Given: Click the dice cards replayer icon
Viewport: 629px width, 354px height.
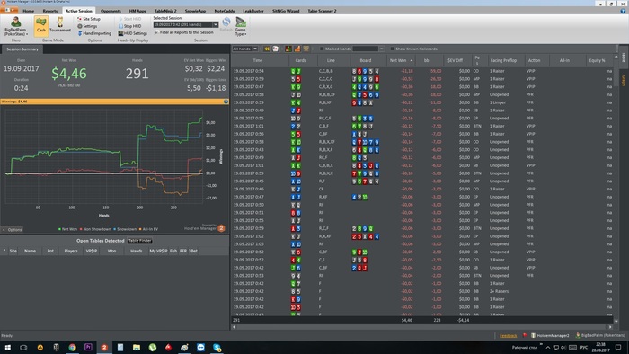Looking at the screenshot, I should (x=276, y=49).
